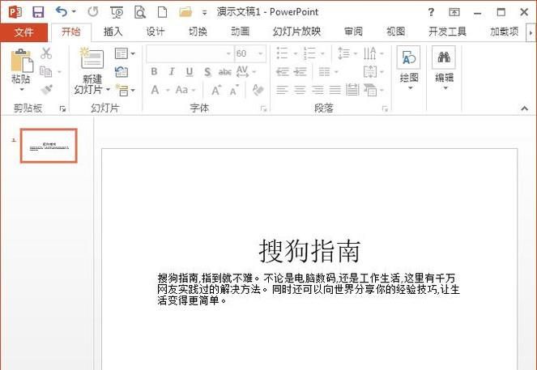Toggle Italic formatting
The height and width of the screenshot is (370, 537).
point(172,71)
